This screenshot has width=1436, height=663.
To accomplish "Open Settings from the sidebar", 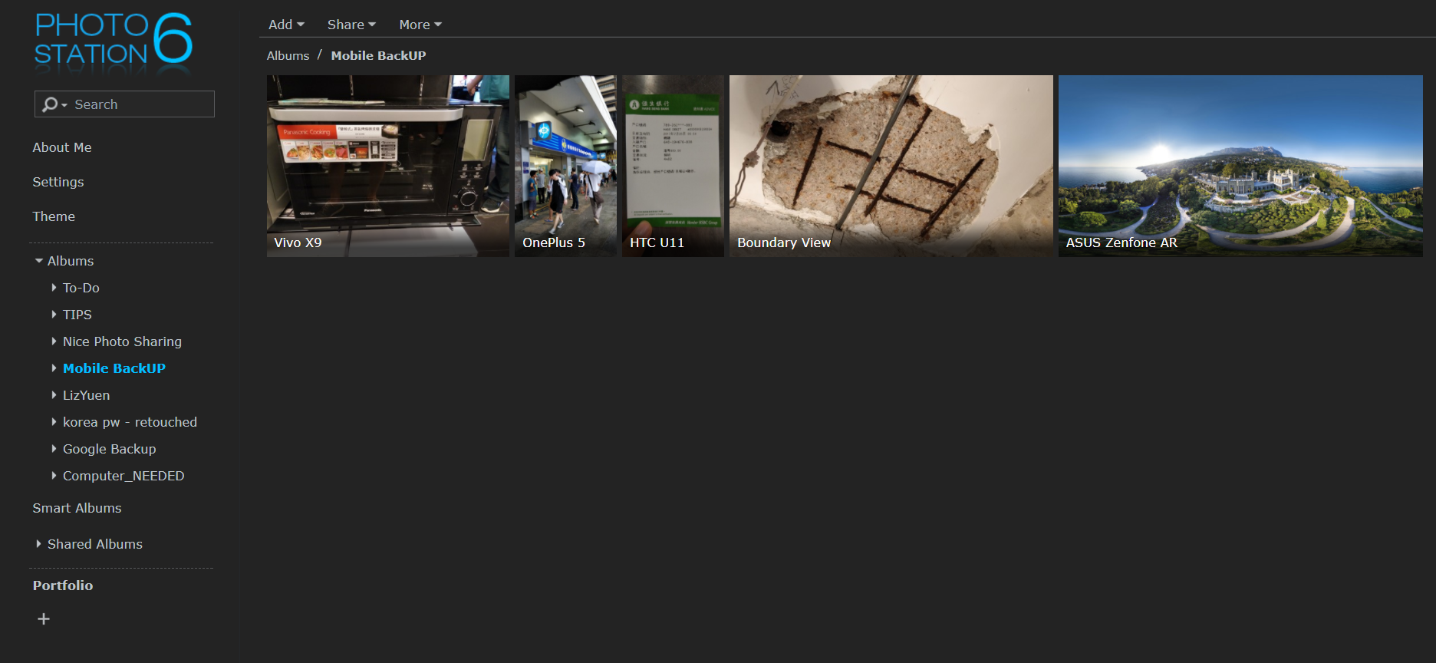I will point(58,182).
